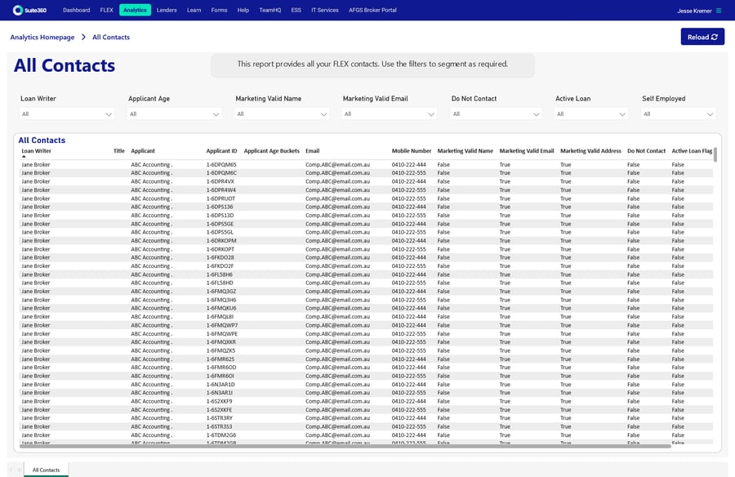Sort by the Title column header

tap(119, 150)
